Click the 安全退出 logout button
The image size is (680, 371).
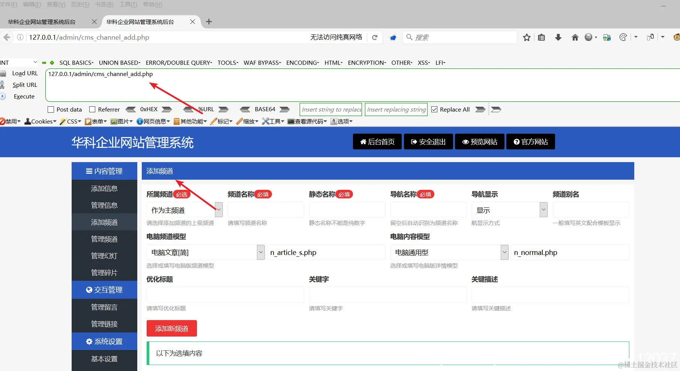click(428, 142)
